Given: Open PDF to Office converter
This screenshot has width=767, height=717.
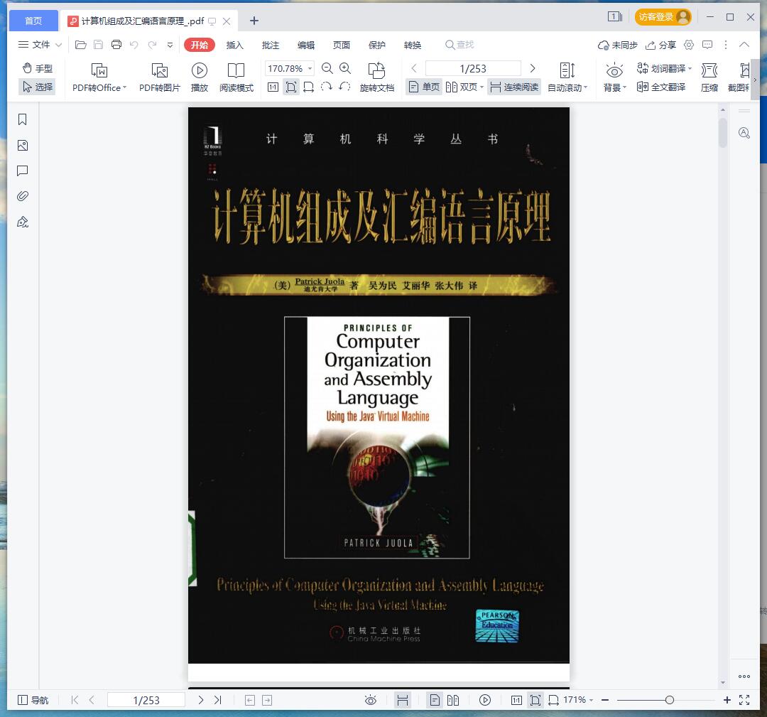Looking at the screenshot, I should (x=99, y=77).
